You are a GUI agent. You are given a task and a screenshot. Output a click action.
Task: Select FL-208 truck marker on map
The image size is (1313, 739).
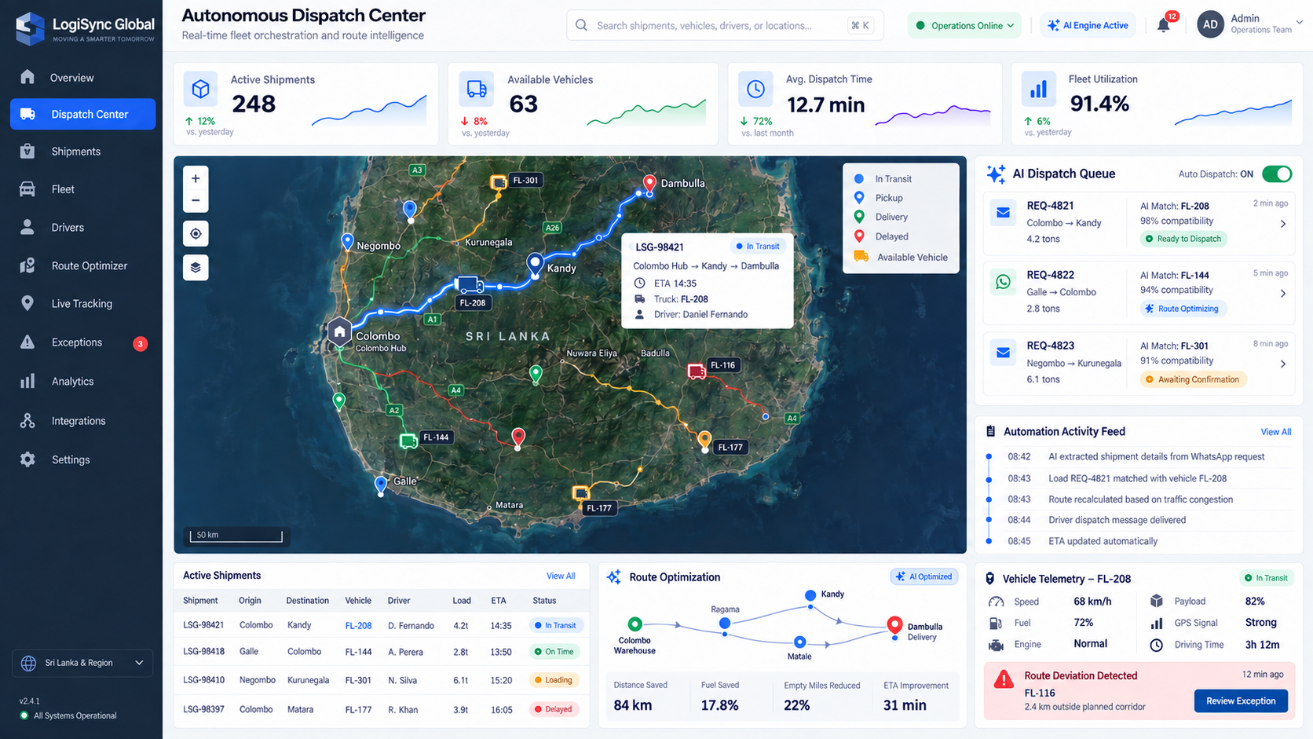(469, 285)
